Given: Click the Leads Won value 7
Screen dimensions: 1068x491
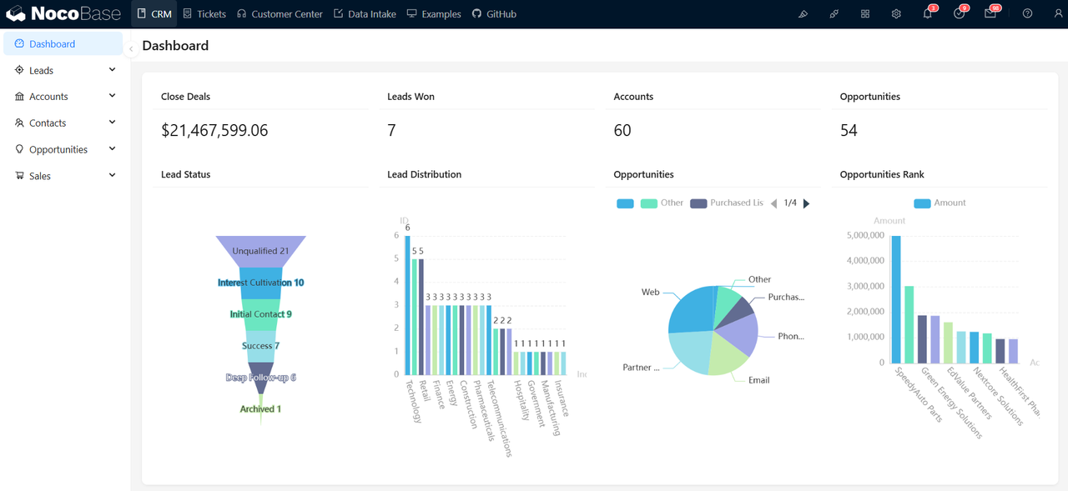Looking at the screenshot, I should pyautogui.click(x=391, y=131).
